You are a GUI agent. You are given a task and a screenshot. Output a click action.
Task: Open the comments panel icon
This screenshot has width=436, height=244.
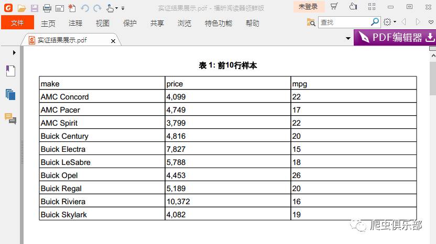(x=10, y=118)
